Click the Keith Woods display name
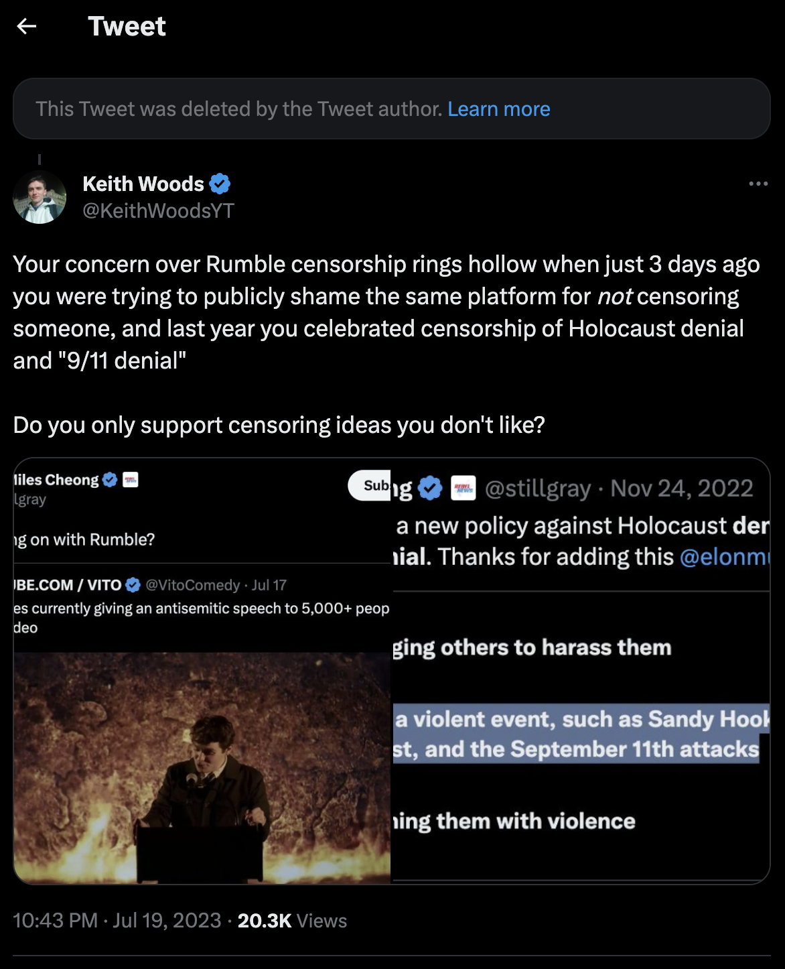Image resolution: width=785 pixels, height=969 pixels. (143, 184)
